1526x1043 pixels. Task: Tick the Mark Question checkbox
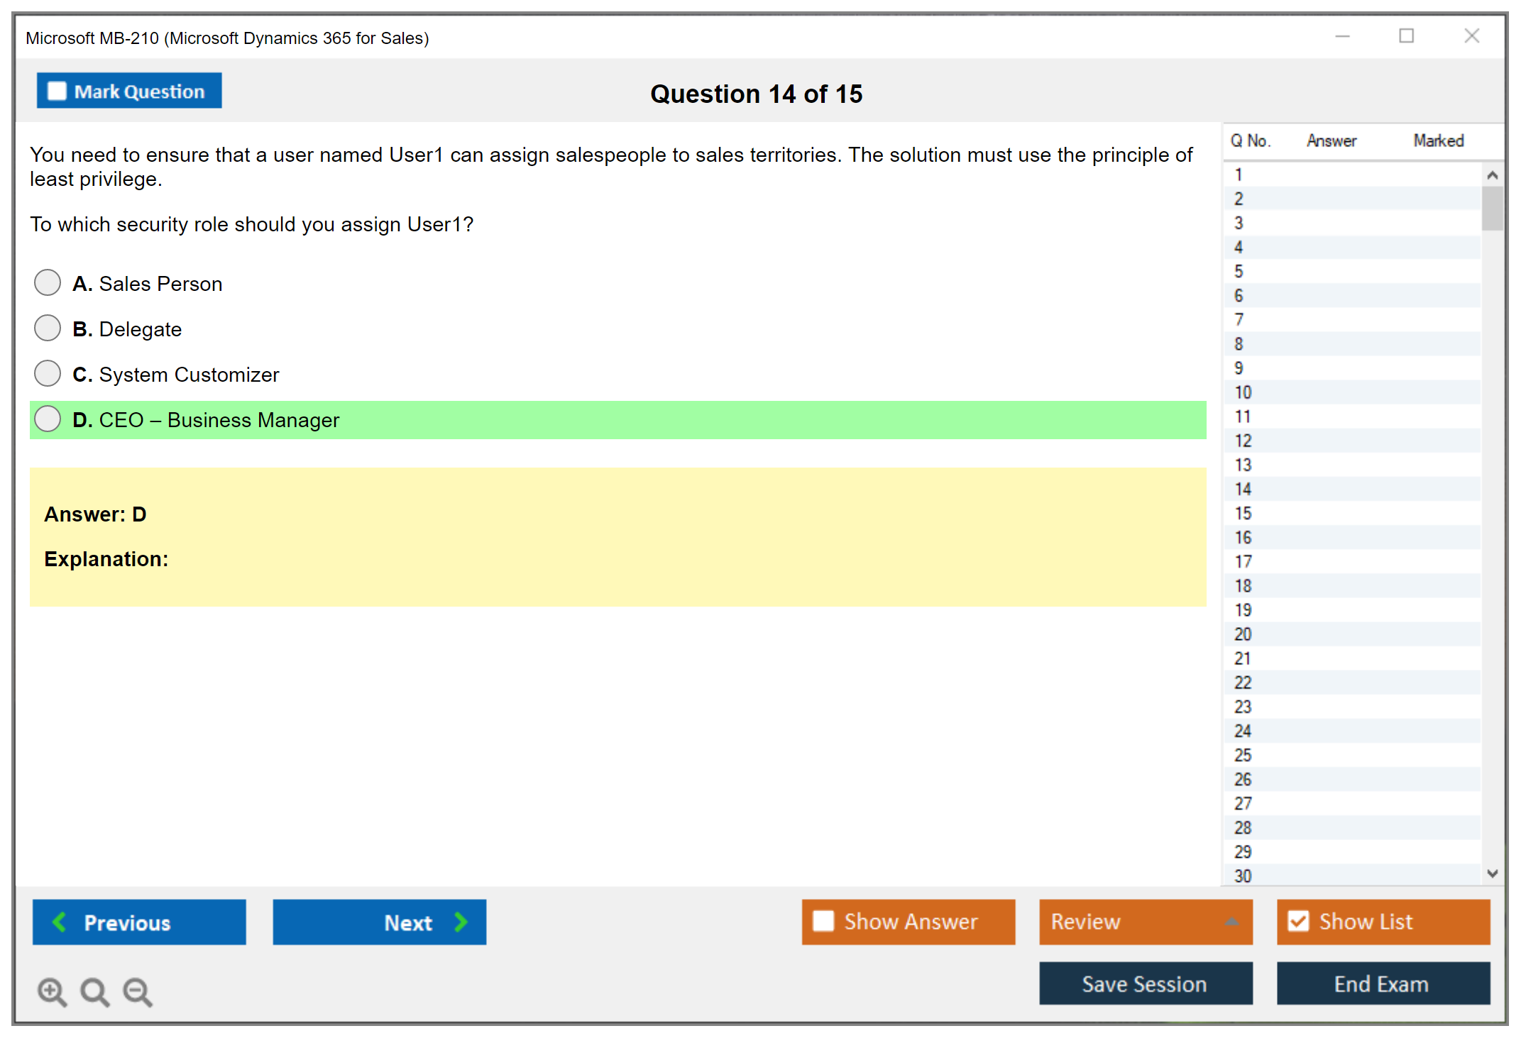coord(57,91)
